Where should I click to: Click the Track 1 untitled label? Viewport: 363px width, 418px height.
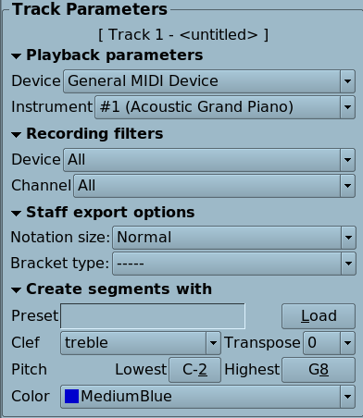pyautogui.click(x=183, y=34)
